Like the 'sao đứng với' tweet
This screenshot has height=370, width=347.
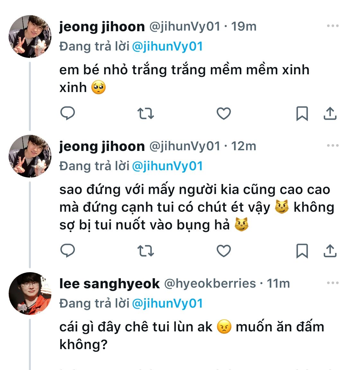[224, 251]
